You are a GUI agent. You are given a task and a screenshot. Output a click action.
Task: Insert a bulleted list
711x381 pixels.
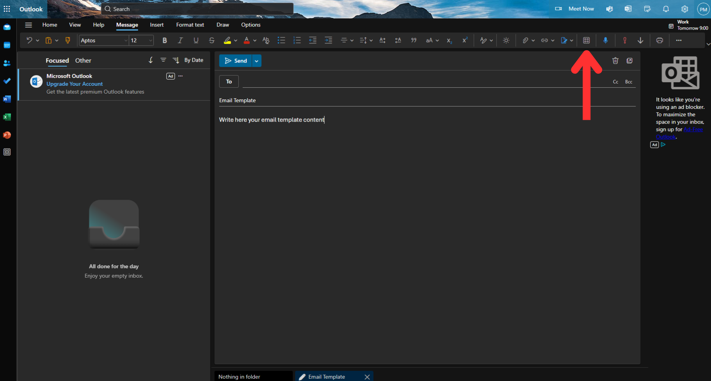point(281,40)
